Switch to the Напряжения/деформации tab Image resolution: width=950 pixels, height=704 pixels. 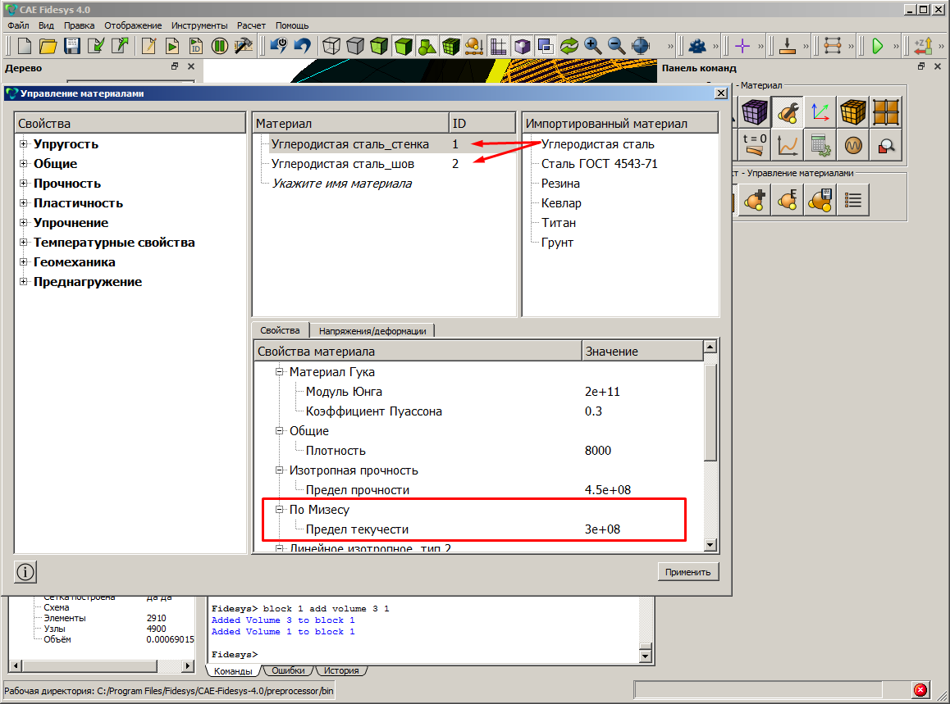coord(372,331)
